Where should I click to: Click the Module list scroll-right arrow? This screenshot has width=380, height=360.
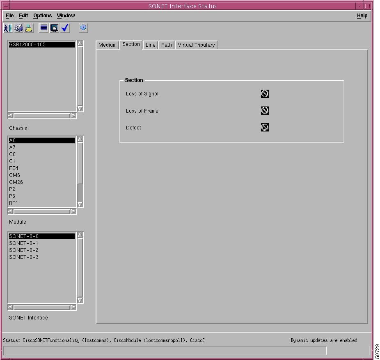point(73,212)
